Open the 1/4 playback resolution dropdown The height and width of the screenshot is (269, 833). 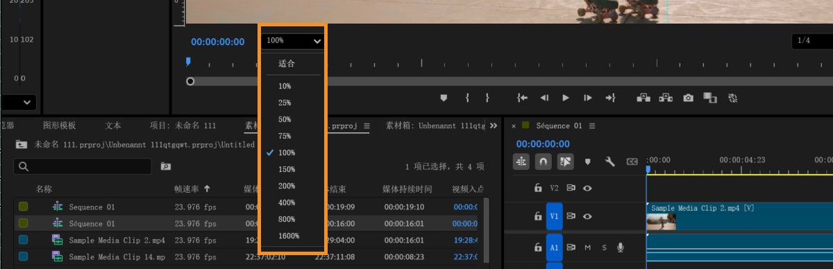tap(812, 41)
